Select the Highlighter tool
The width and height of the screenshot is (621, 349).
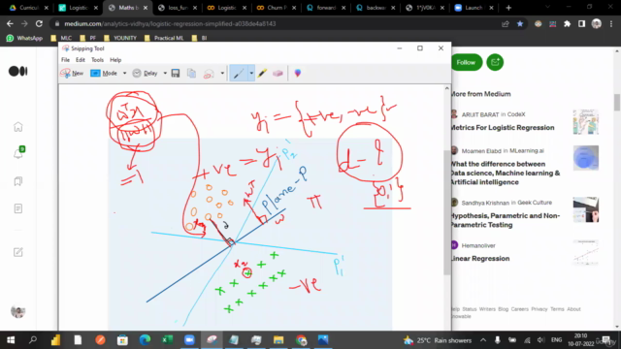[x=262, y=74]
